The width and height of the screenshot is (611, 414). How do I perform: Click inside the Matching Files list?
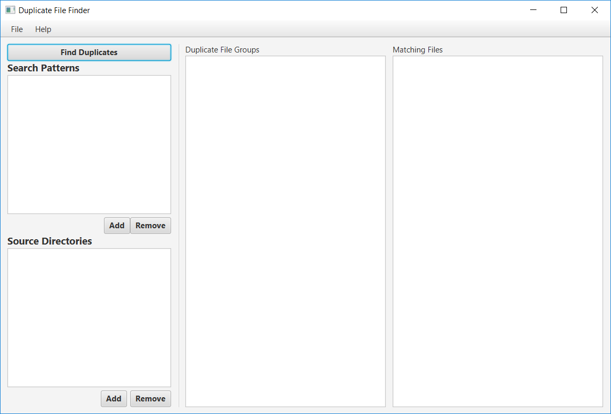pos(498,231)
